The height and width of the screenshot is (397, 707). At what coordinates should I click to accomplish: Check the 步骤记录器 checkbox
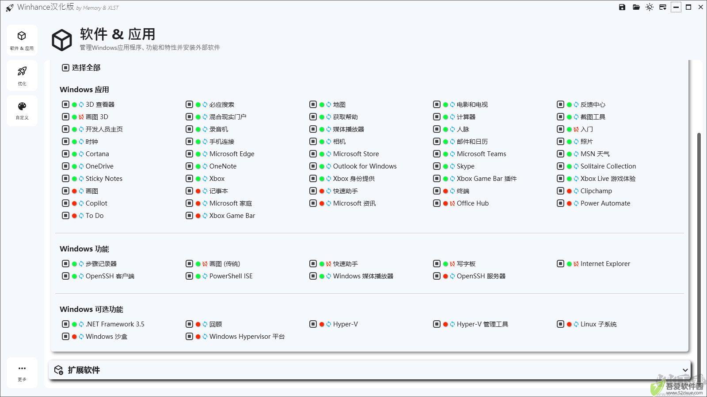[x=65, y=264]
